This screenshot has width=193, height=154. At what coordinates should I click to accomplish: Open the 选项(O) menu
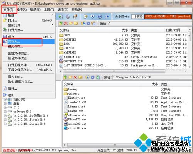coord(63,10)
